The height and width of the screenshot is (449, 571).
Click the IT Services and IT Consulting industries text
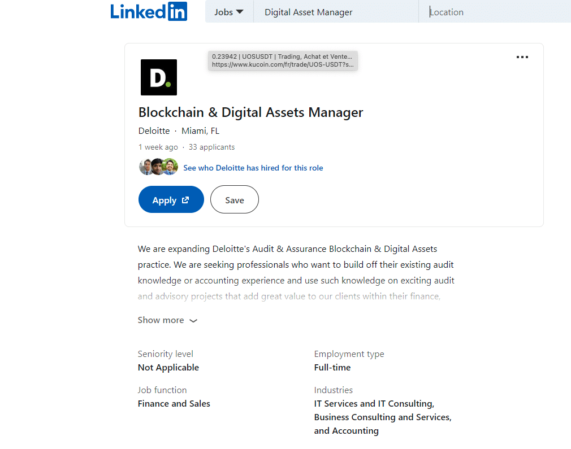coord(383,417)
